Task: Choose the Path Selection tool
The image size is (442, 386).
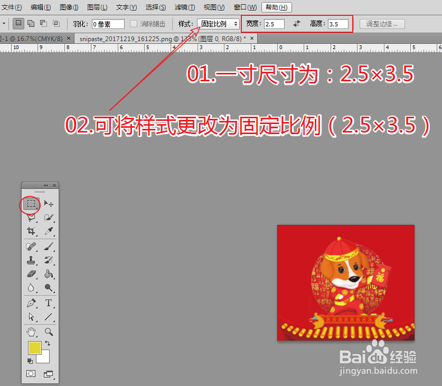Action: pos(31,317)
